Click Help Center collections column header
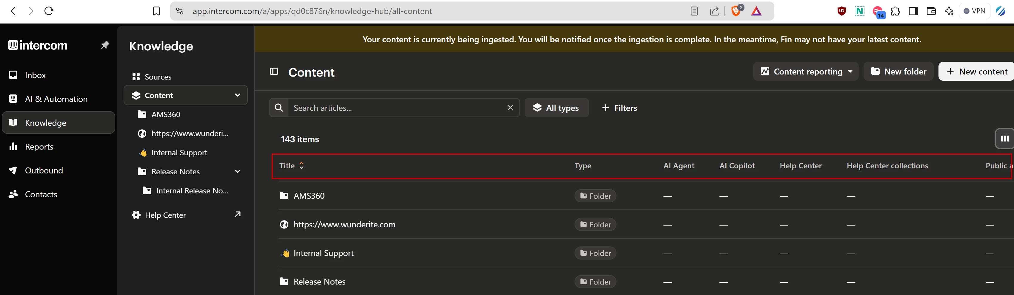 887,166
